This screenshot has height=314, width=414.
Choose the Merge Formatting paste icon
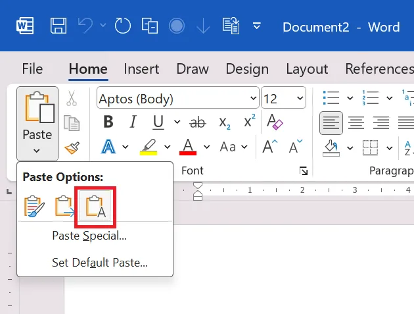click(64, 205)
